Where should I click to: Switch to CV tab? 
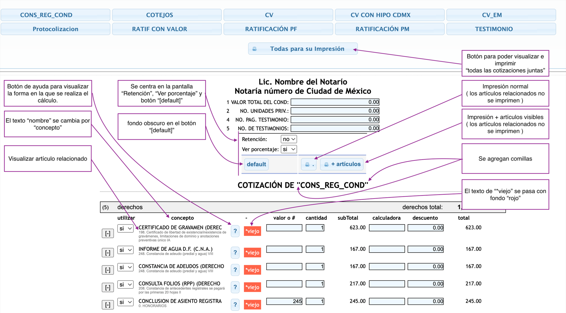pyautogui.click(x=278, y=15)
